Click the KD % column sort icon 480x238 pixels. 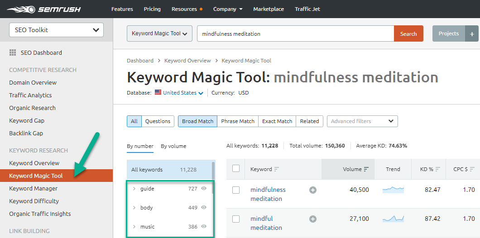click(438, 169)
